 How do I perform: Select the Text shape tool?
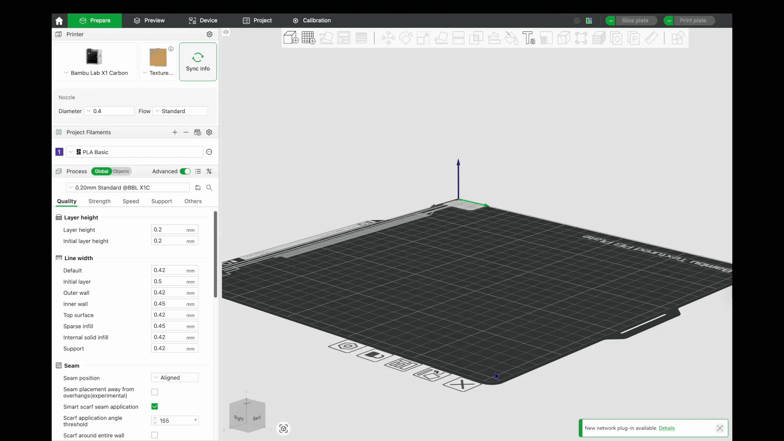528,38
